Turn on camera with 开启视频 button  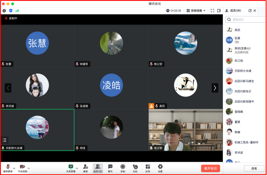pos(22,167)
